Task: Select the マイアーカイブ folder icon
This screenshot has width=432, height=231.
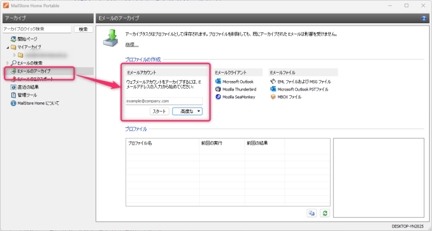Action: click(x=13, y=47)
